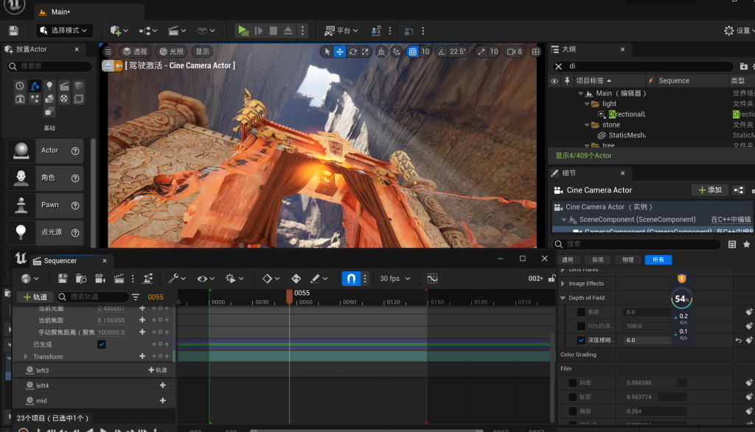Toggle scale snapping arrow icon

481,52
